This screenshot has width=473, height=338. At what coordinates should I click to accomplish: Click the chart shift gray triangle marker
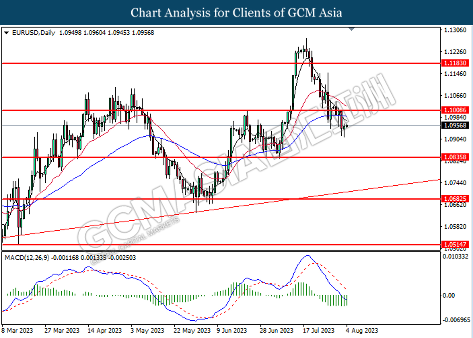click(352, 29)
